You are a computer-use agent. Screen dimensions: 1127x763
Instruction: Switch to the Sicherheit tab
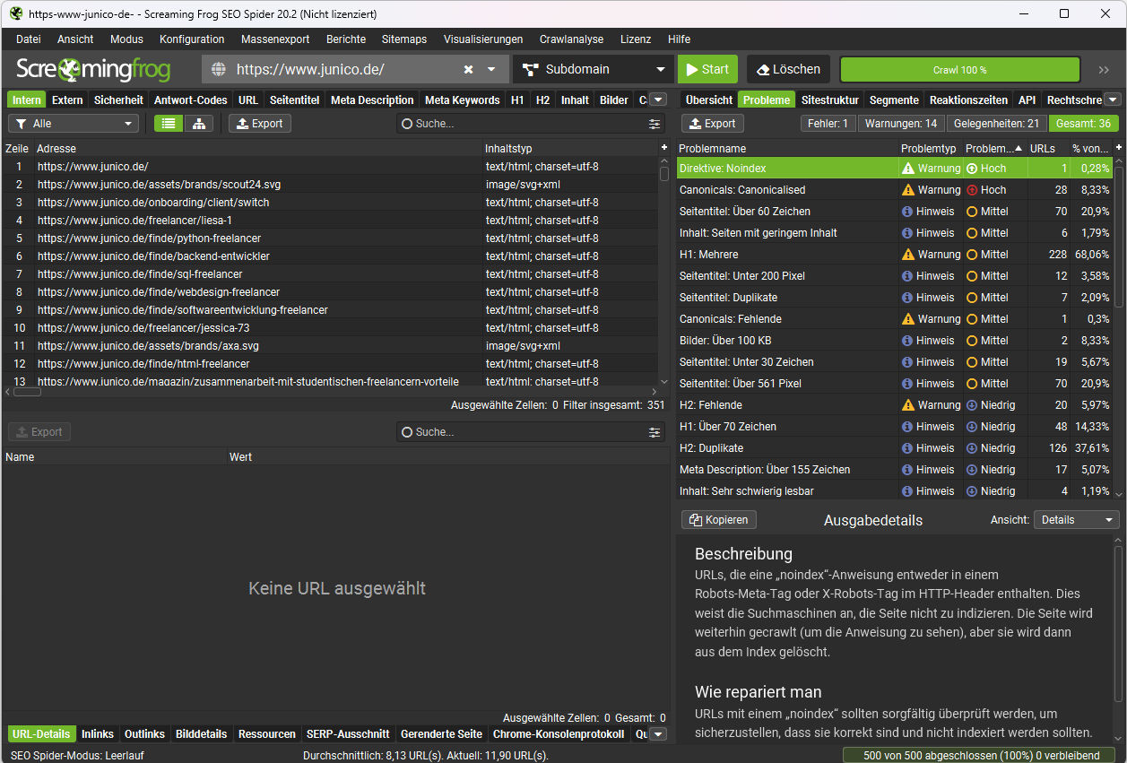coord(118,100)
